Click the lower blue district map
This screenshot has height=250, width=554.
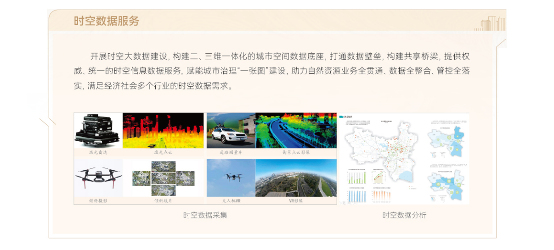tap(445, 183)
